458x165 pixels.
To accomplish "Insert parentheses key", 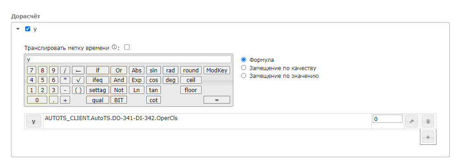I will click(x=78, y=90).
